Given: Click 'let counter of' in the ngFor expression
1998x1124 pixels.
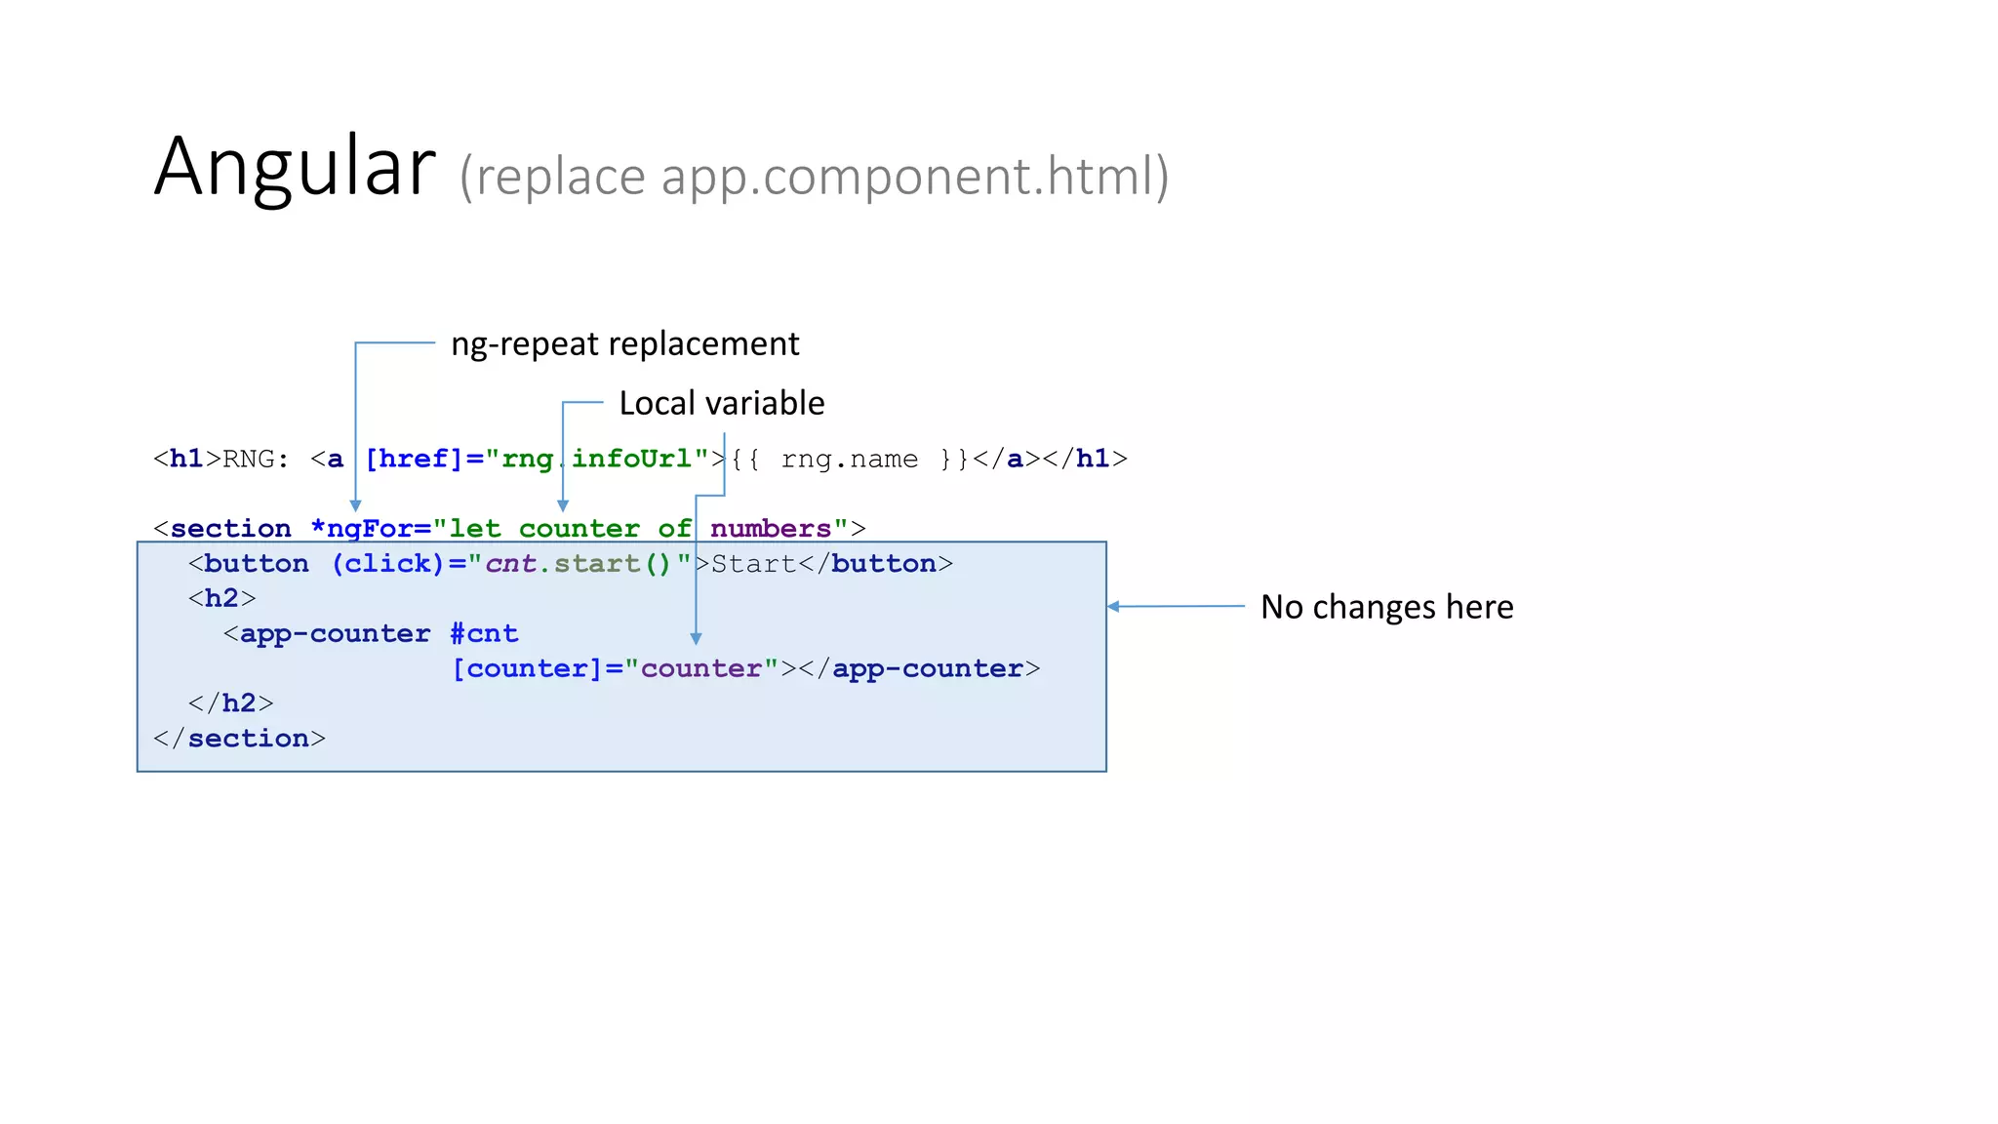Looking at the screenshot, I should pyautogui.click(x=570, y=529).
